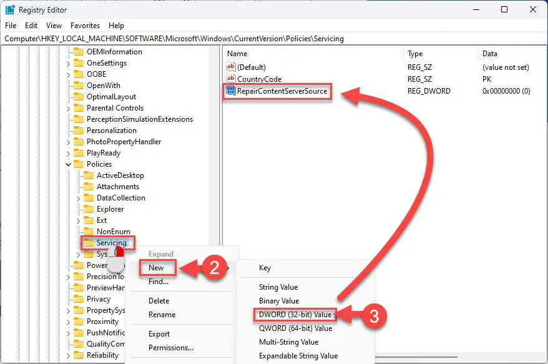The width and height of the screenshot is (548, 364).
Task: Expand the DataCollection key
Action: (x=78, y=199)
